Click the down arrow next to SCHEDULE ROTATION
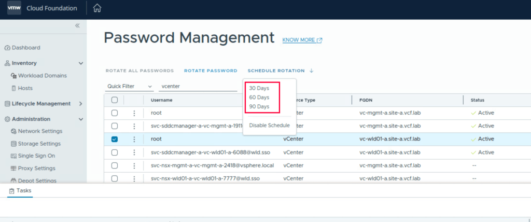531x222 pixels. [x=312, y=71]
